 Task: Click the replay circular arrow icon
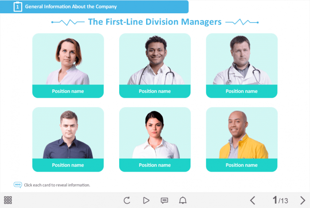[127, 200]
